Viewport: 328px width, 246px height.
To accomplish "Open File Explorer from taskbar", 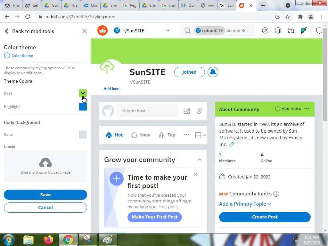I will (x=29, y=240).
